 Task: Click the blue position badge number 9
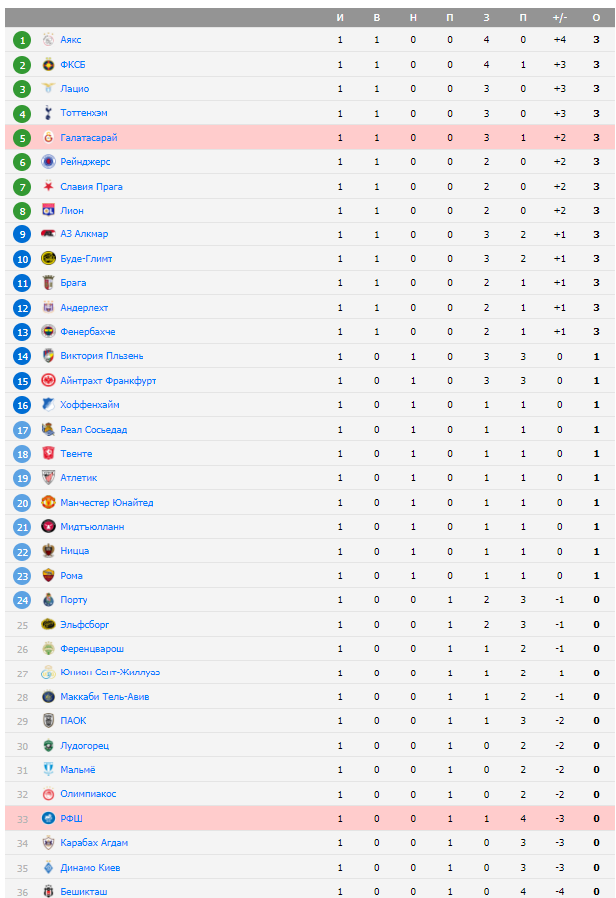(x=22, y=234)
